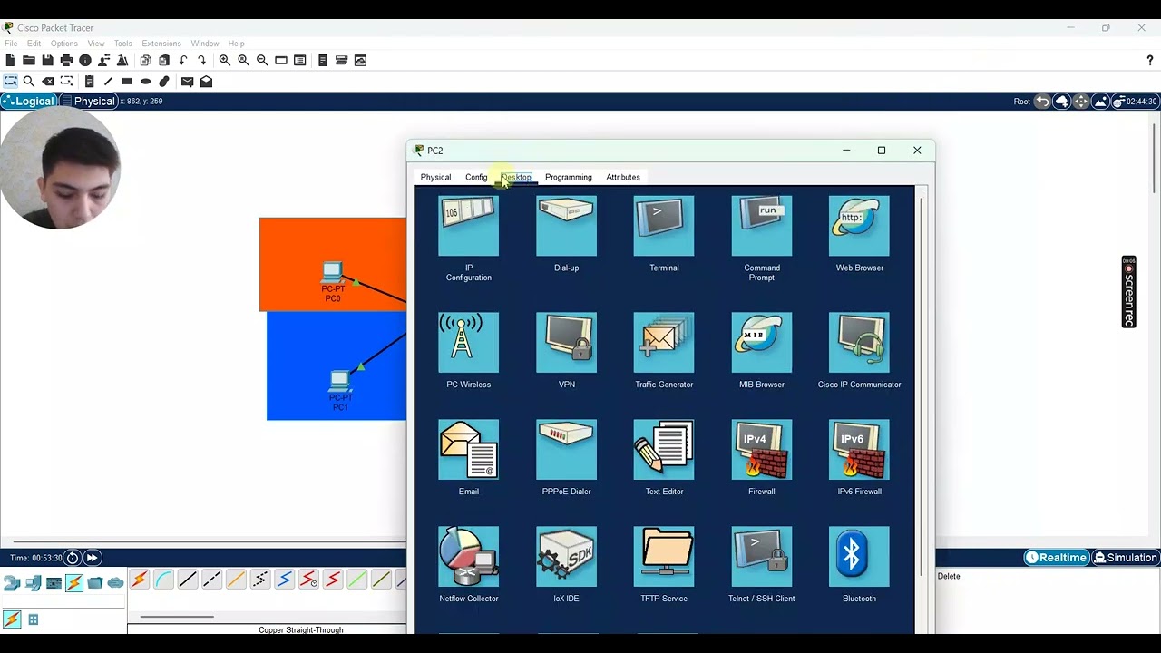Click the Open file folder icon
Image resolution: width=1161 pixels, height=653 pixels.
tap(29, 60)
